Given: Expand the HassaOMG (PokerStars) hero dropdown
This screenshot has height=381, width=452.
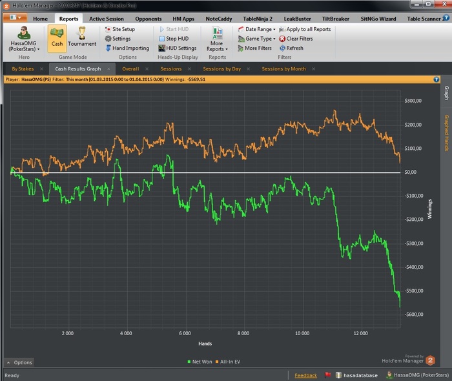Looking at the screenshot, I should 23,46.
